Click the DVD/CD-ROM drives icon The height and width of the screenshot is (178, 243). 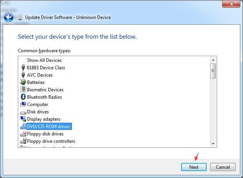(x=23, y=127)
